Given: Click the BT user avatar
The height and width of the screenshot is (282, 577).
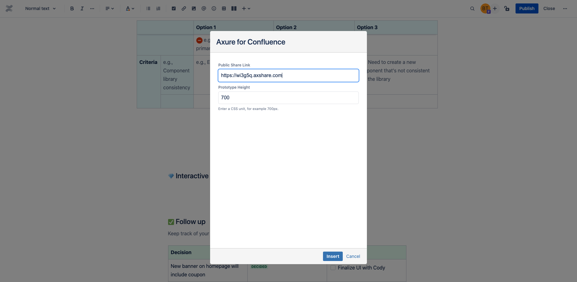Looking at the screenshot, I should pyautogui.click(x=485, y=8).
